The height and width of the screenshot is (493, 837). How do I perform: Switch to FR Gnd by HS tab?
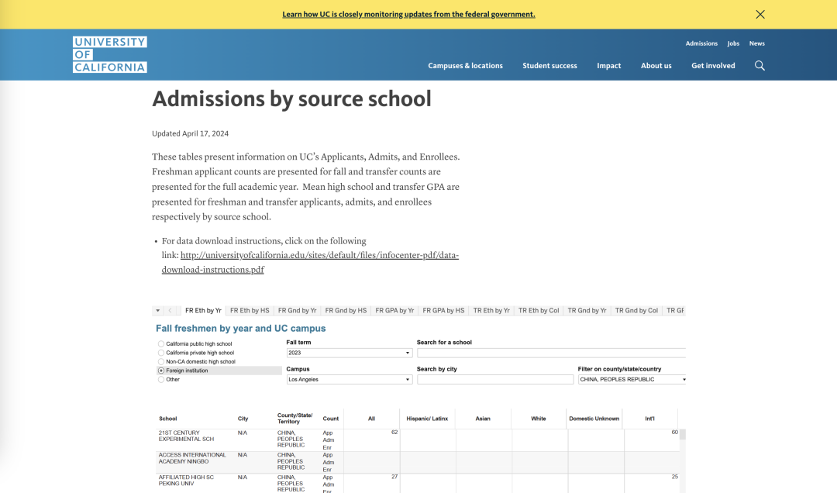[x=346, y=310]
